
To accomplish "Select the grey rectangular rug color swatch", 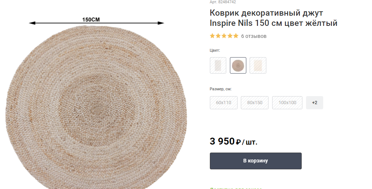I will (218, 66).
